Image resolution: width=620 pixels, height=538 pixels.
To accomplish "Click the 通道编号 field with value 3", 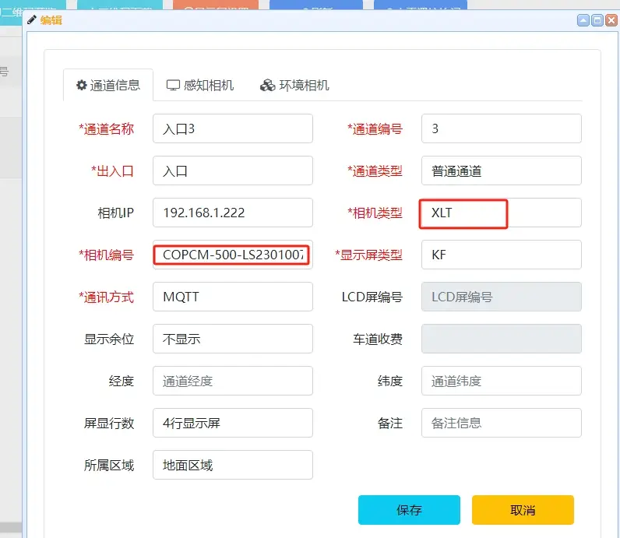I will pos(501,128).
